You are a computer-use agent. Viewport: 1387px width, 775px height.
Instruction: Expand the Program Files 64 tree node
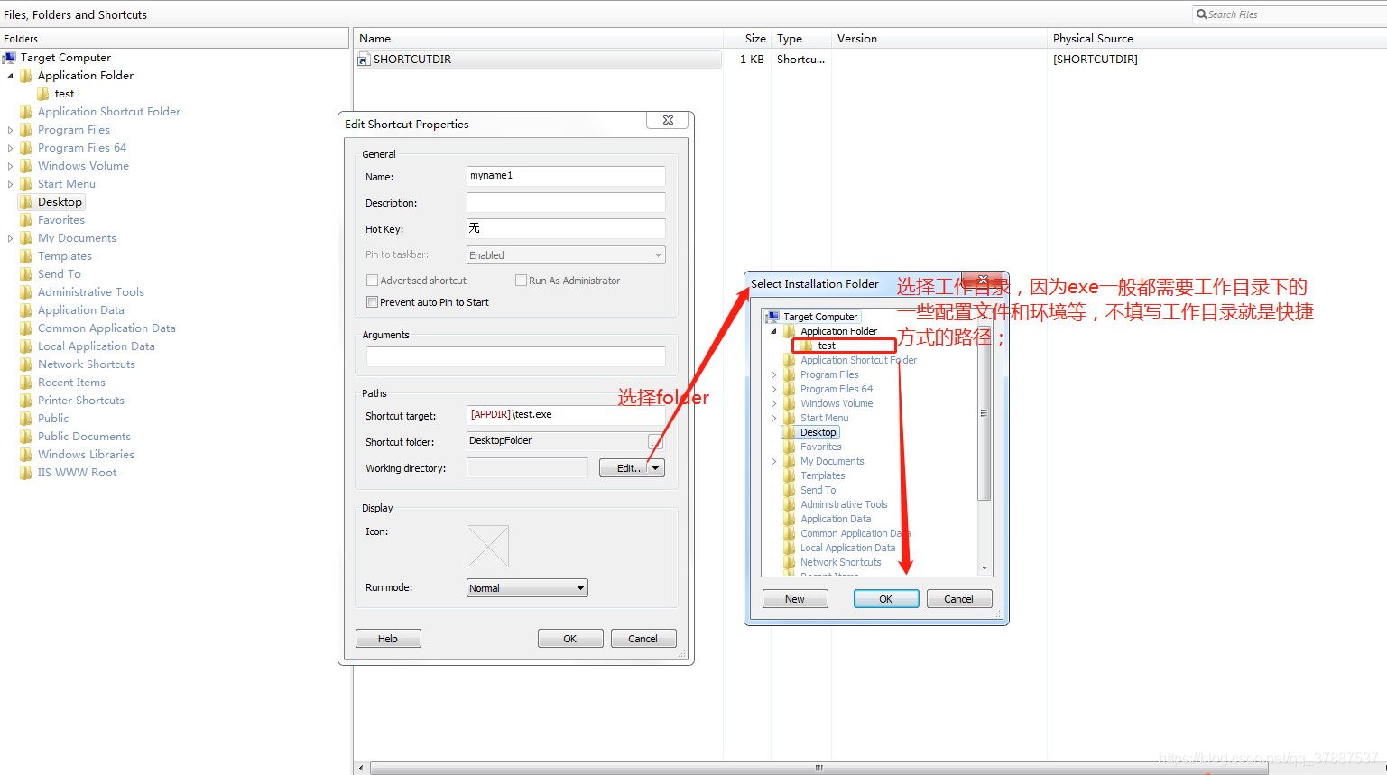[11, 147]
